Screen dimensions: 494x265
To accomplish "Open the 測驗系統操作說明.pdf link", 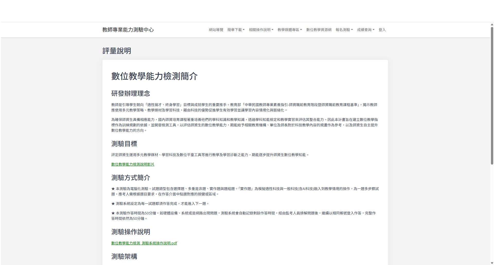I will [144, 243].
